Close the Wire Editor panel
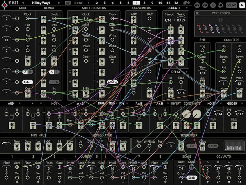The height and width of the screenshot is (185, 246). [x=197, y=13]
